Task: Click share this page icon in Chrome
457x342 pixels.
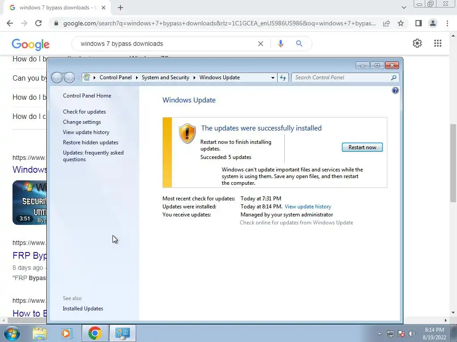Action: (x=386, y=23)
